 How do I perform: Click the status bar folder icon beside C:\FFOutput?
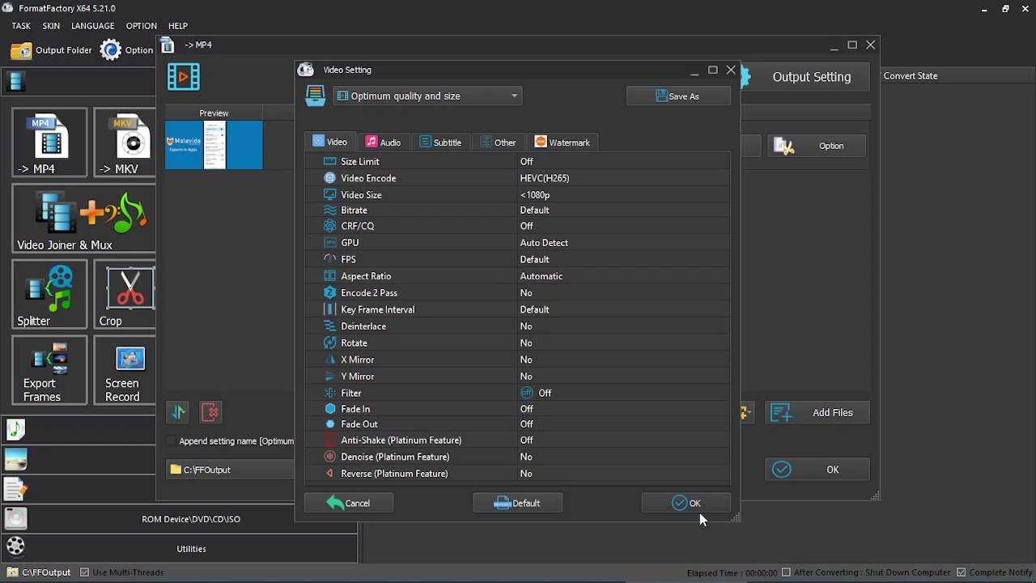point(12,572)
